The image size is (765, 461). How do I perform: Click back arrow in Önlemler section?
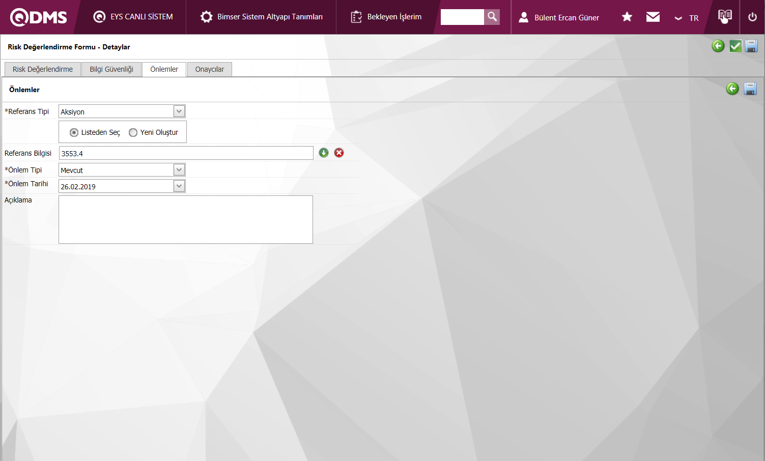tap(732, 89)
